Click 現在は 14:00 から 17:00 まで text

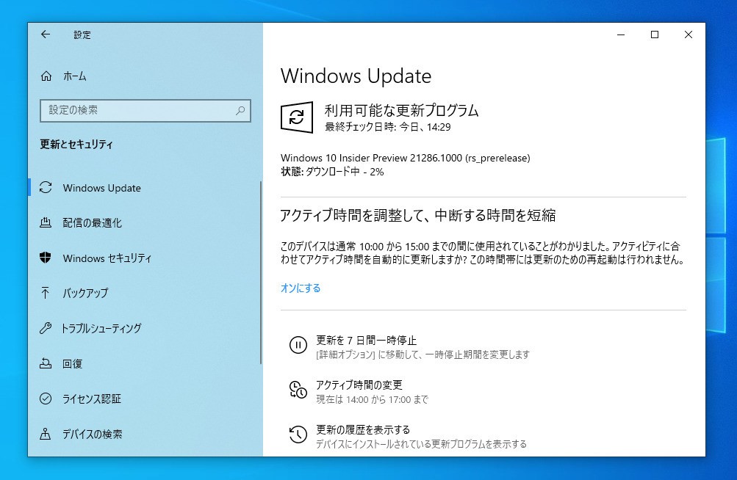point(372,399)
